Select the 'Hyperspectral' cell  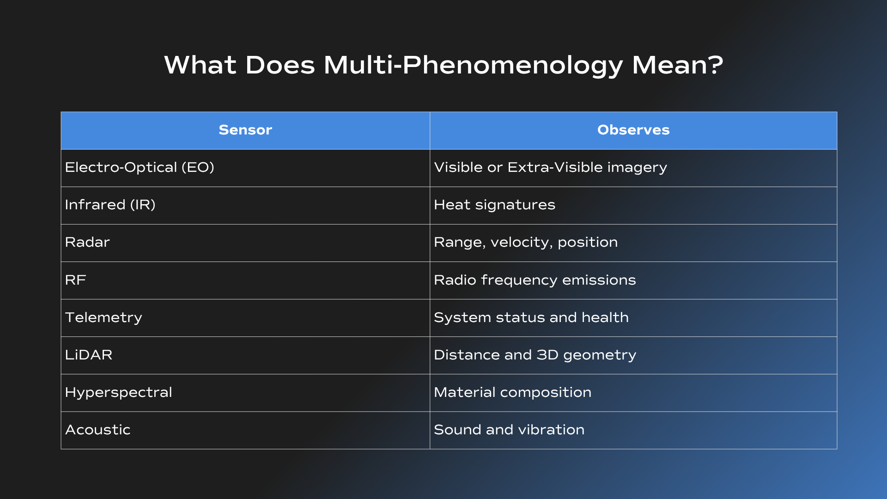pyautogui.click(x=245, y=393)
